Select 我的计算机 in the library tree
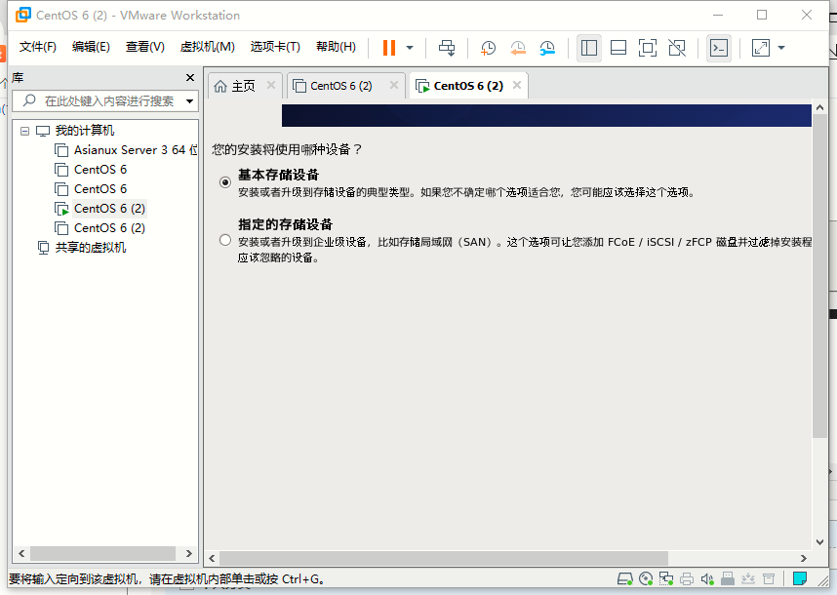The height and width of the screenshot is (595, 837). (x=84, y=130)
